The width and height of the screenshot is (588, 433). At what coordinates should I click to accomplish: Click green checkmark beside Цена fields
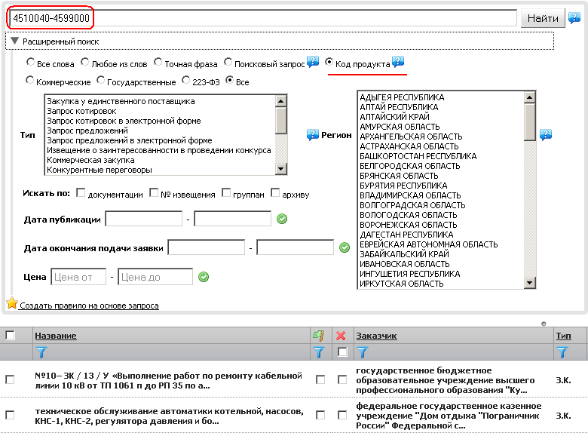click(x=203, y=277)
